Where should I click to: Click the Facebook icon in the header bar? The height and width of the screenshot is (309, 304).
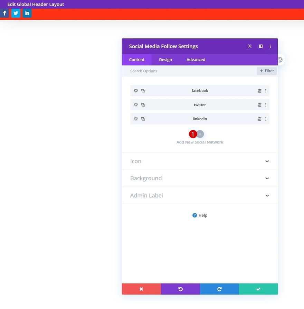pos(4,13)
